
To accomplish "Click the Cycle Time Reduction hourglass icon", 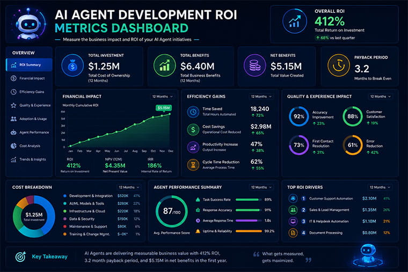I will [193, 165].
